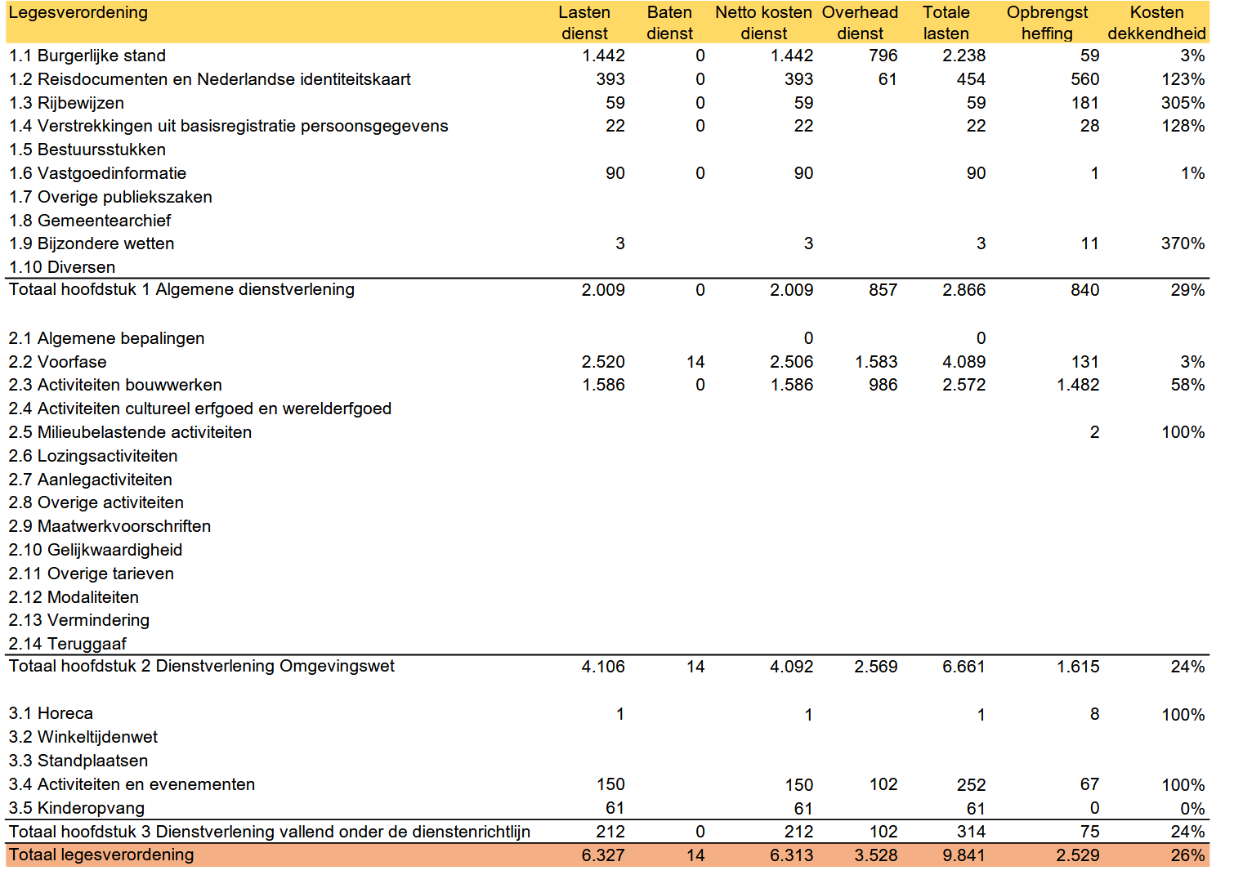This screenshot has height=875, width=1234.
Task: Click the Opbrengst heffing column header
Action: 1048,22
